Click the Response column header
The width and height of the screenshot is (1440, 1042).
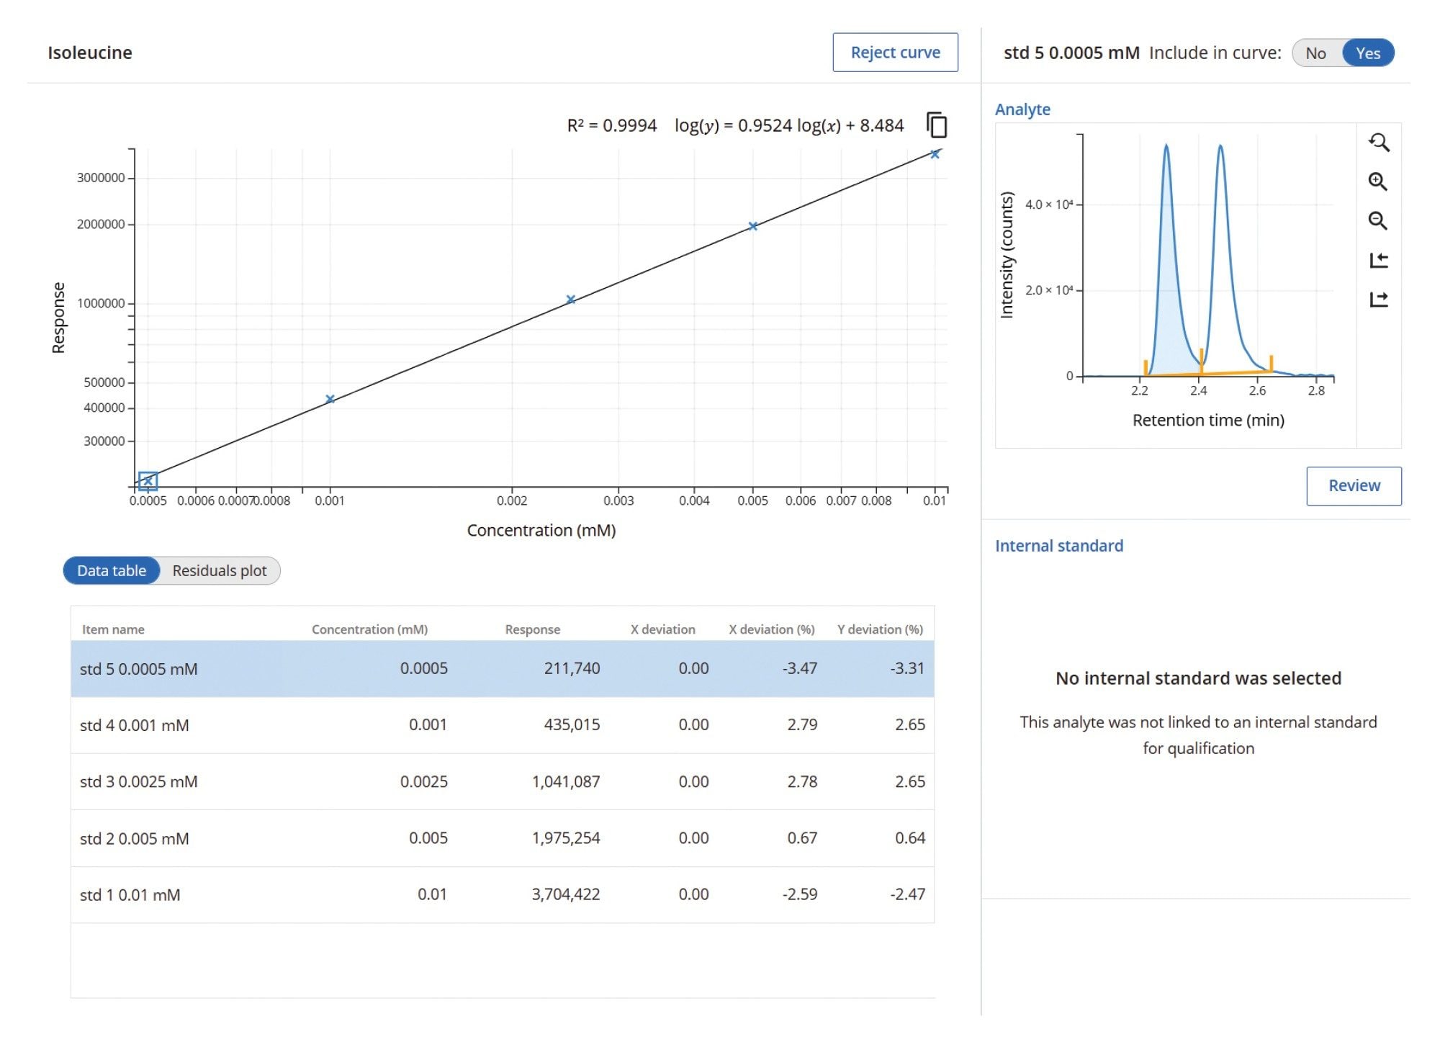click(x=532, y=629)
